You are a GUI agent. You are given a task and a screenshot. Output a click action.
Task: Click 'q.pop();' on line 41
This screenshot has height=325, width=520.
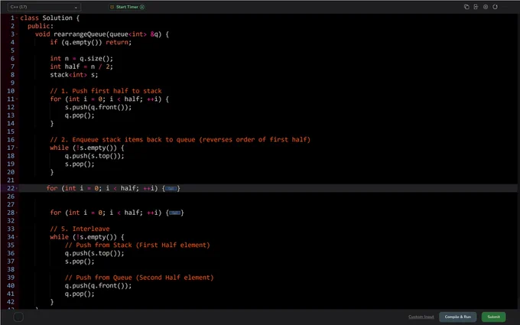point(80,294)
